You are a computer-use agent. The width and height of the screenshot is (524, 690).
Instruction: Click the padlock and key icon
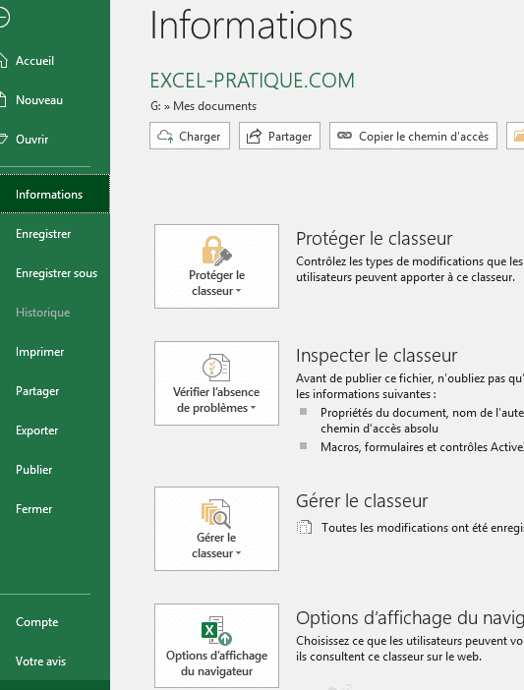click(x=216, y=251)
